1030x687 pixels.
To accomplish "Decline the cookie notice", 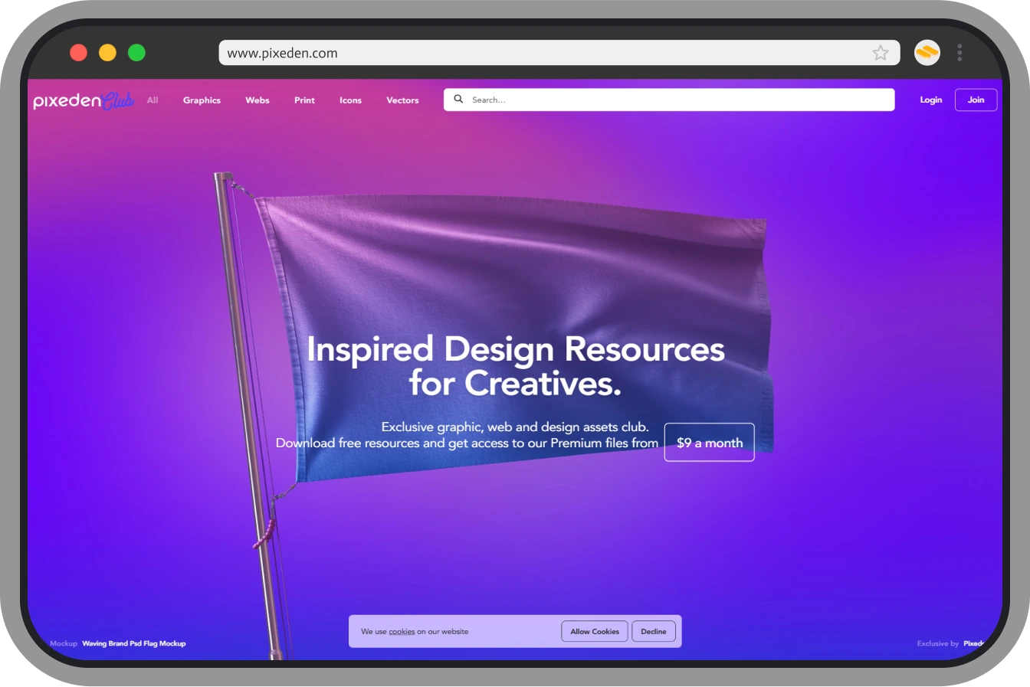I will coord(653,631).
